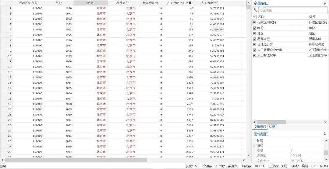Click properties panel scroll up arrow
Image resolution: width=329 pixels, height=169 pixels.
(x=326, y=140)
